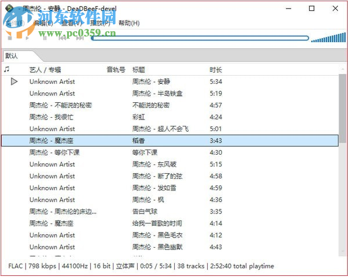Select track 周杰伦 - 安静
Image resolution: width=353 pixels, height=280 pixels.
tap(151, 82)
